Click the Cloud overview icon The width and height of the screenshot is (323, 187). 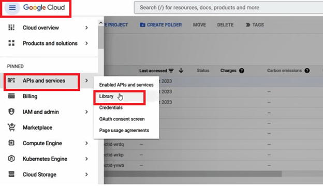pyautogui.click(x=11, y=27)
